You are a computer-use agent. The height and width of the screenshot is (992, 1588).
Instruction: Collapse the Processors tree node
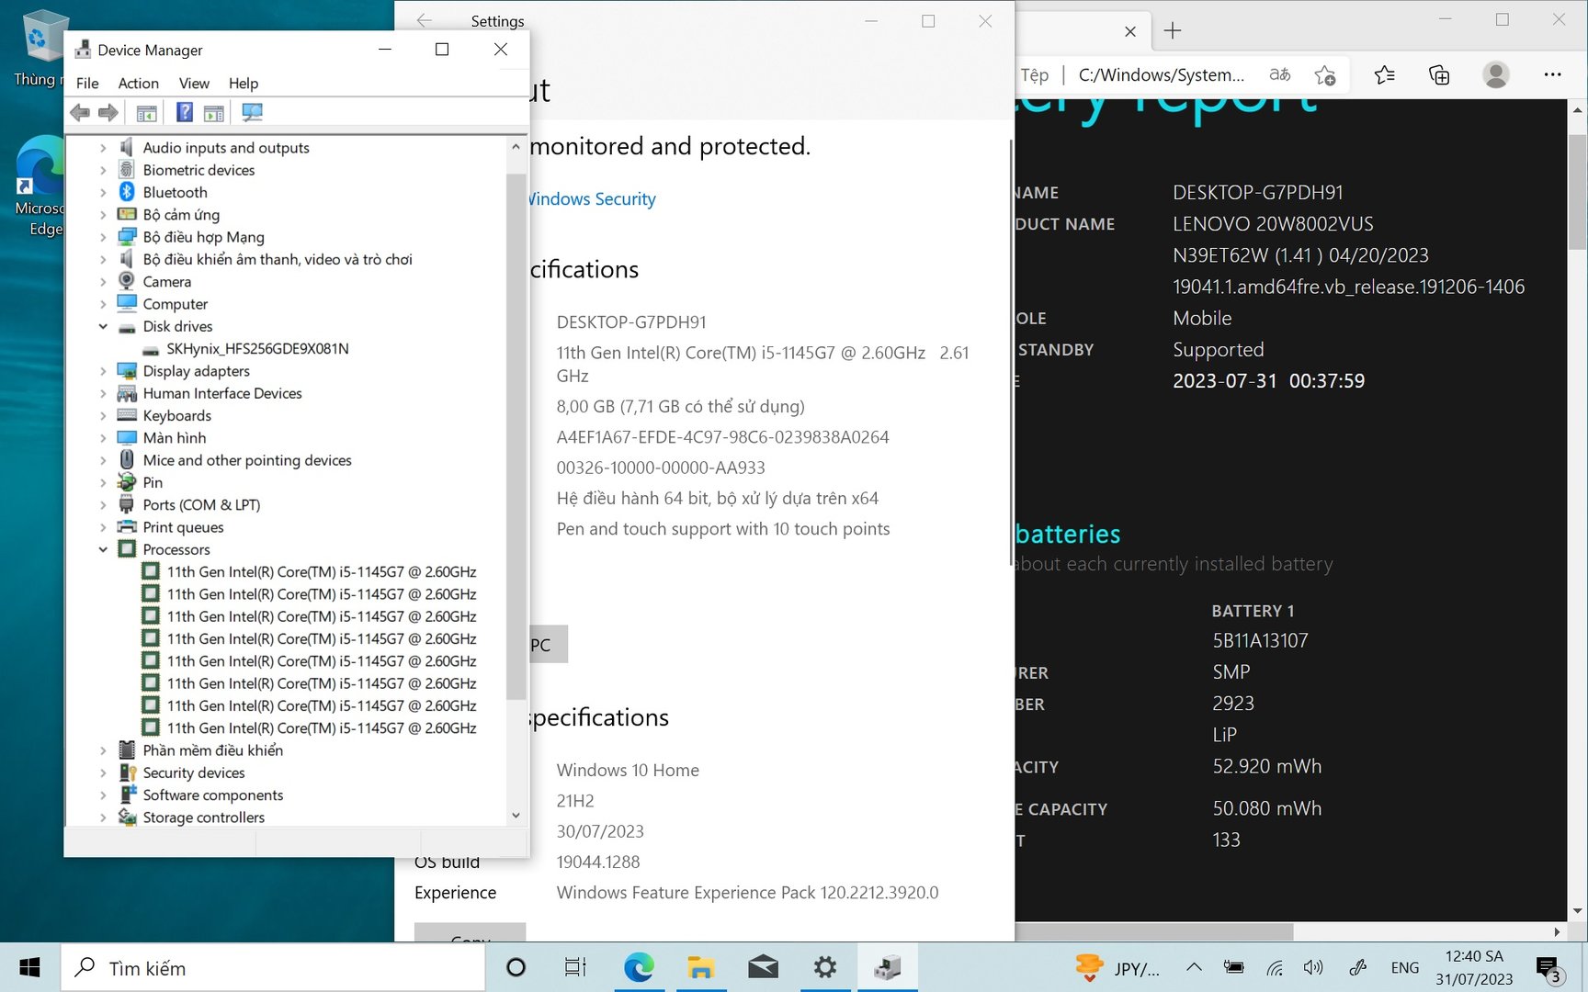(103, 549)
